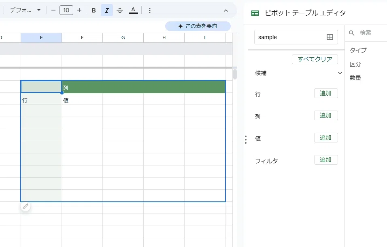Image resolution: width=387 pixels, height=247 pixels.
Task: Open the select data range grid icon
Action: click(x=330, y=37)
